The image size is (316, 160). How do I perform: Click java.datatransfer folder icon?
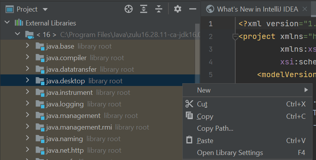tap(40, 69)
